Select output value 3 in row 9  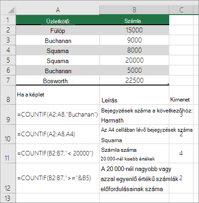pyautogui.click(x=181, y=115)
